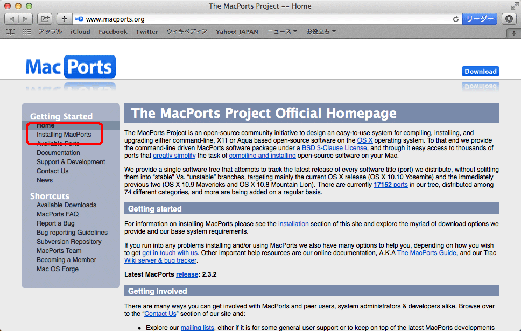This screenshot has width=521, height=331.
Task: Open the bookmarks book icon
Action: coord(11,32)
